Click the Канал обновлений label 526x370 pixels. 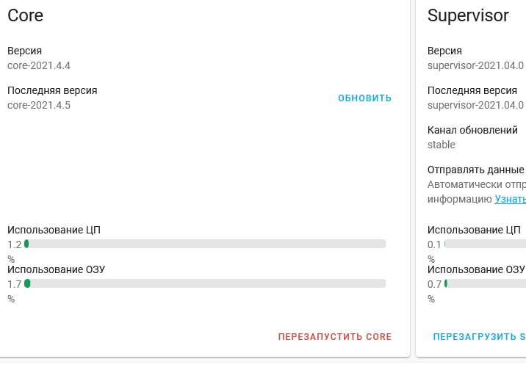pyautogui.click(x=472, y=130)
